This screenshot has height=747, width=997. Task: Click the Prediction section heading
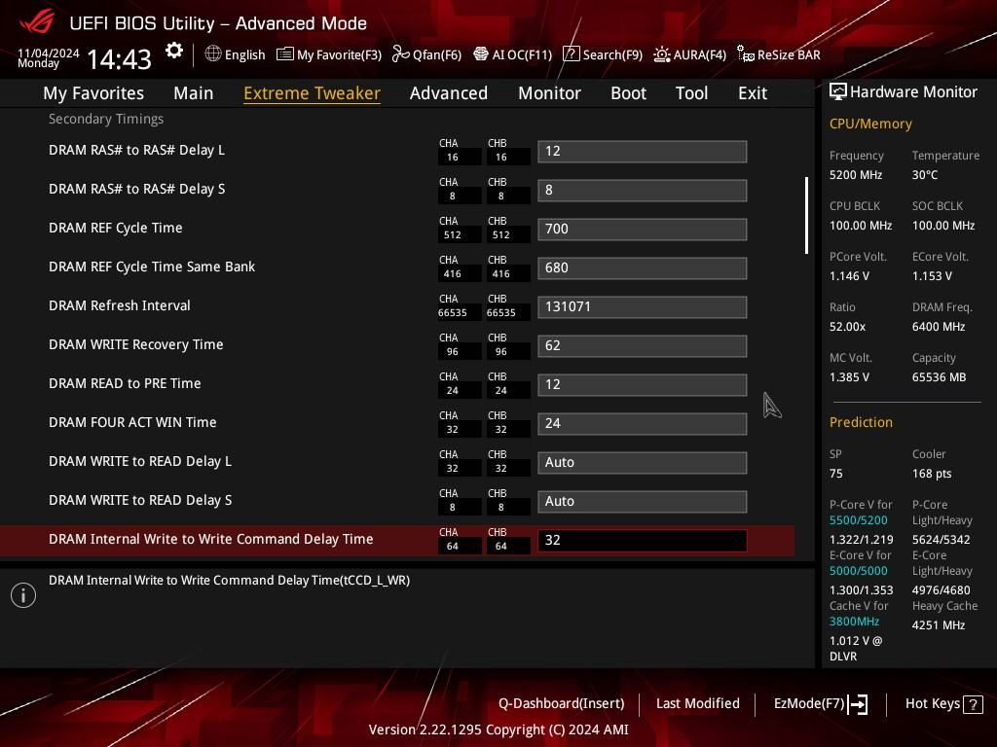tap(861, 422)
